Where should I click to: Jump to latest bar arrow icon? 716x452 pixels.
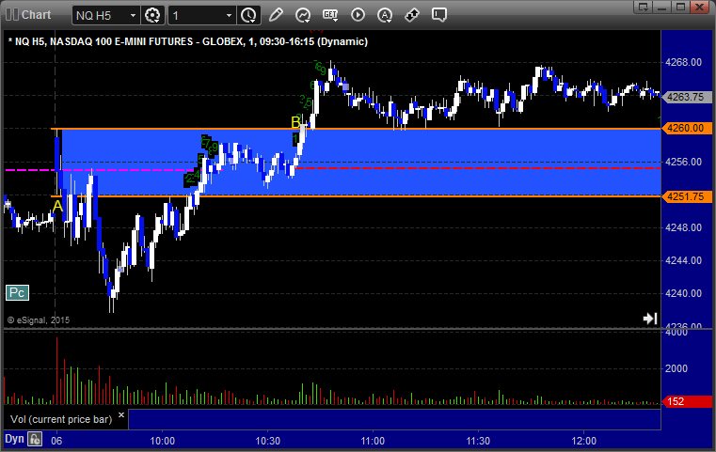(x=650, y=318)
